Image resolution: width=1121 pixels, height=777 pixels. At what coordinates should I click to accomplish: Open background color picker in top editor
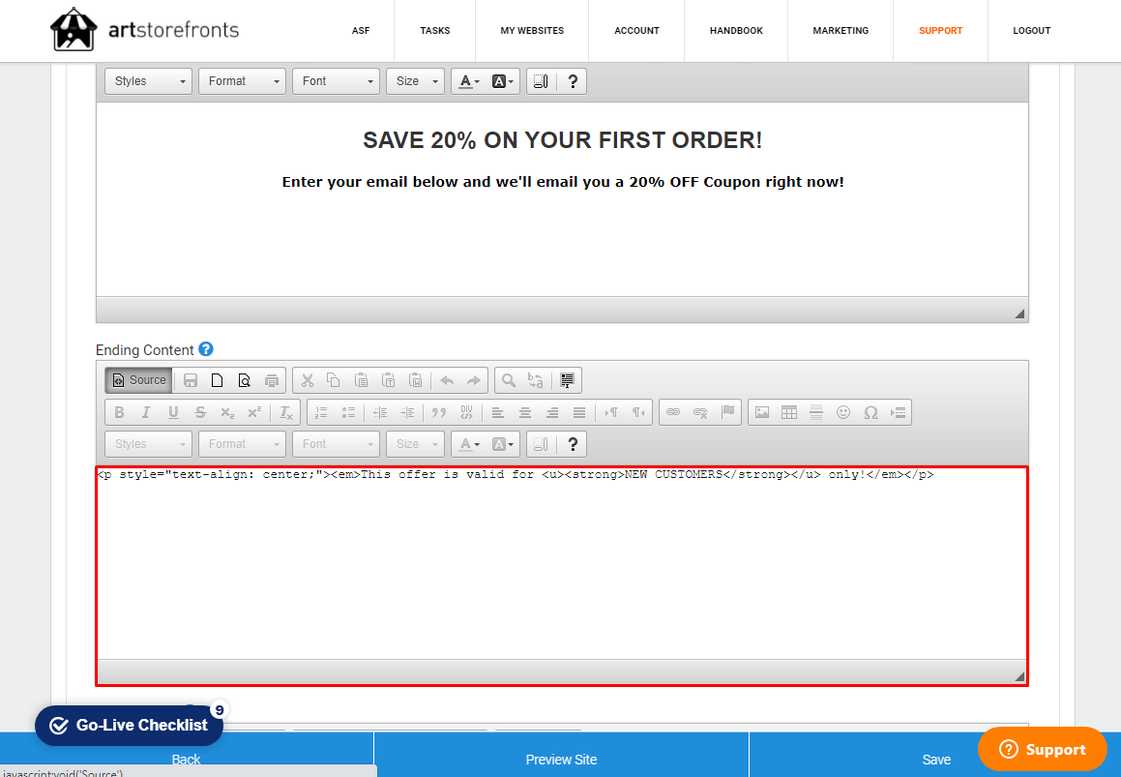503,81
